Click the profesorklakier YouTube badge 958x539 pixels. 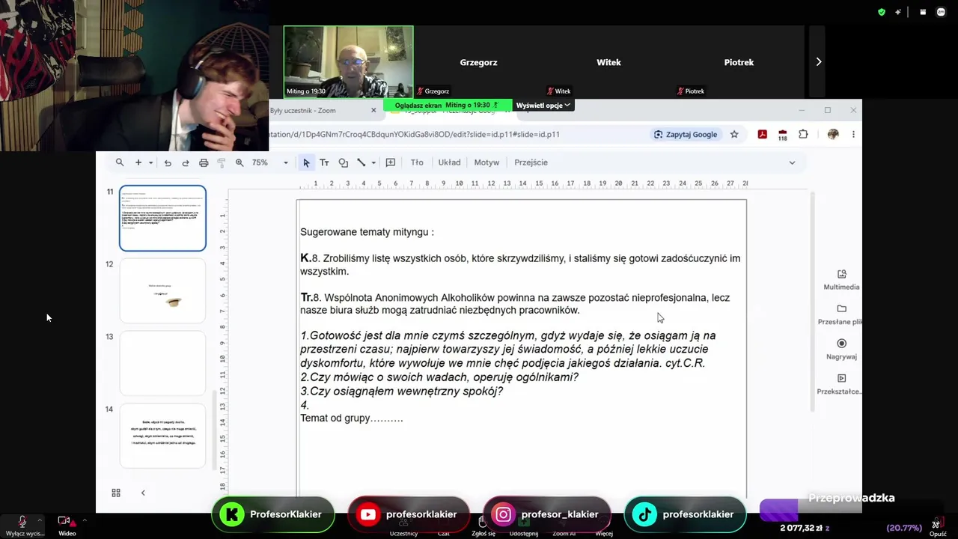[x=409, y=514]
